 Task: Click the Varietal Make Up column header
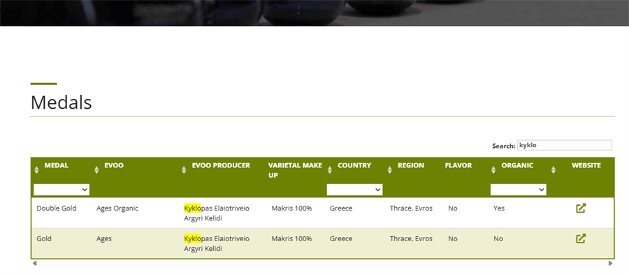(295, 170)
